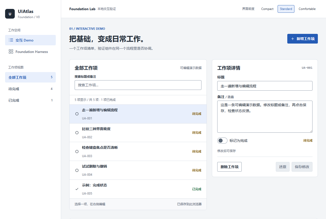Click the 新增工作项 button
This screenshot has width=326, height=219.
(x=303, y=39)
